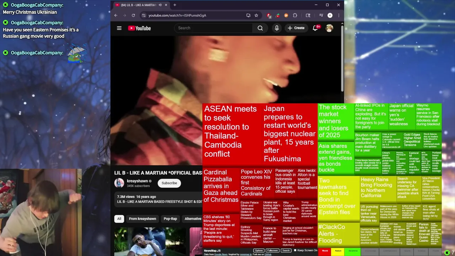This screenshot has width=455, height=256.
Task: Select the Pop-Rap chip
Action: coord(170,219)
